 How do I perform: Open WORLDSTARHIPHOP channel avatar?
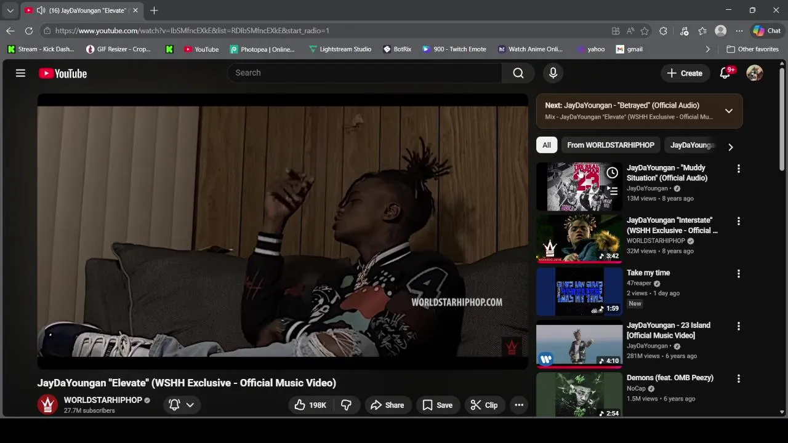click(47, 404)
